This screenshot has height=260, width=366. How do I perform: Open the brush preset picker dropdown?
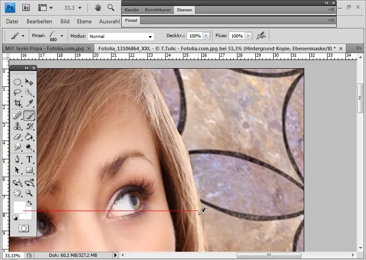62,36
